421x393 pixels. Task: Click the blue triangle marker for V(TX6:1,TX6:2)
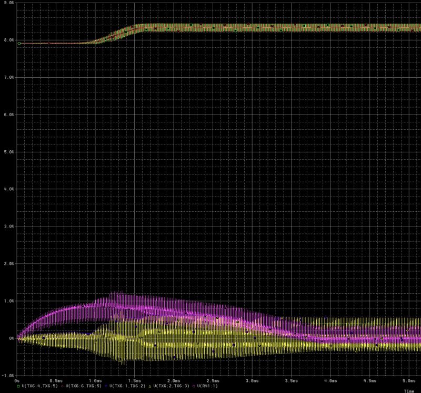[106, 386]
